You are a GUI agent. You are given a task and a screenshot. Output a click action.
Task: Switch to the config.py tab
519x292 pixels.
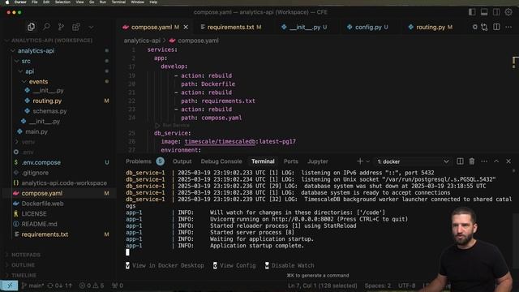pyautogui.click(x=367, y=27)
